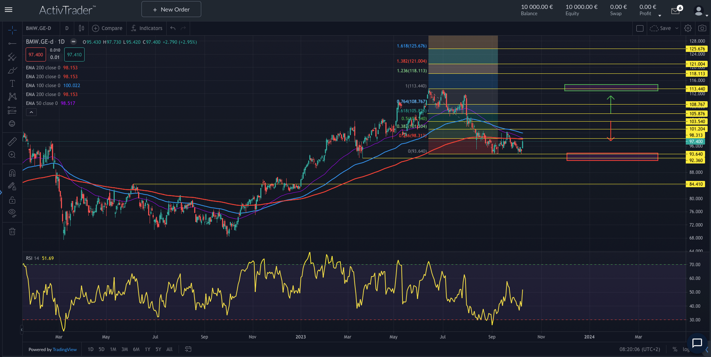Select the Text annotation tool
This screenshot has width=711, height=357.
pyautogui.click(x=12, y=83)
